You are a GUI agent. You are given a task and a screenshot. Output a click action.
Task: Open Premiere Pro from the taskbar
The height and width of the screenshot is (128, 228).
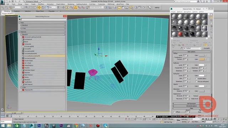coord(61,126)
